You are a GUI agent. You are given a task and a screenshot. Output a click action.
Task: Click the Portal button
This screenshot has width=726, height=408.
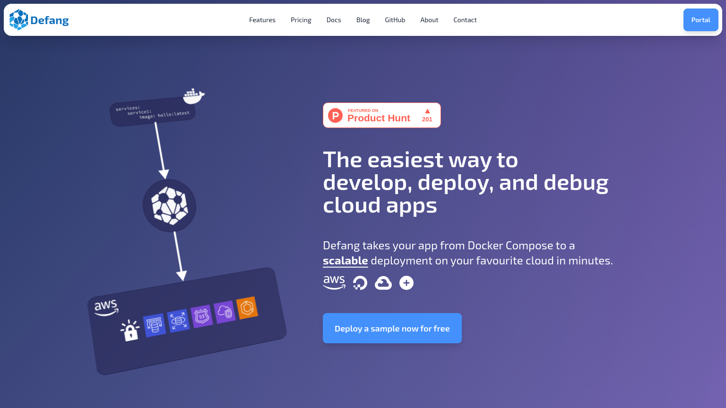[700, 20]
